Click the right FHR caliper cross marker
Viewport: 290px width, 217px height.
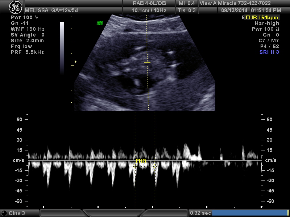tap(155, 166)
